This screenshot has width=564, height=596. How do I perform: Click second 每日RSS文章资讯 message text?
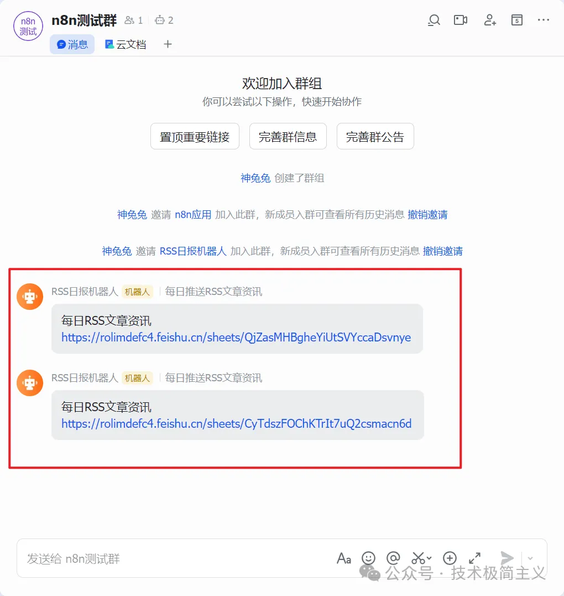(x=106, y=407)
